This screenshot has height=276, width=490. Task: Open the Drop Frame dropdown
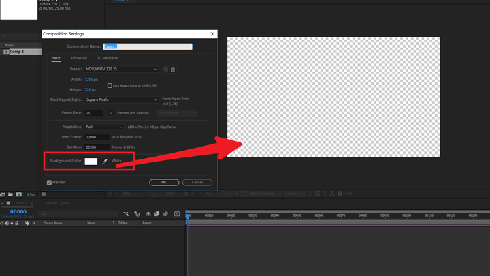point(176,113)
